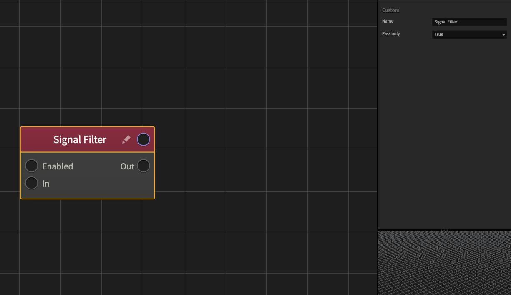Click the Name input field
The height and width of the screenshot is (295, 511).
pyautogui.click(x=470, y=22)
